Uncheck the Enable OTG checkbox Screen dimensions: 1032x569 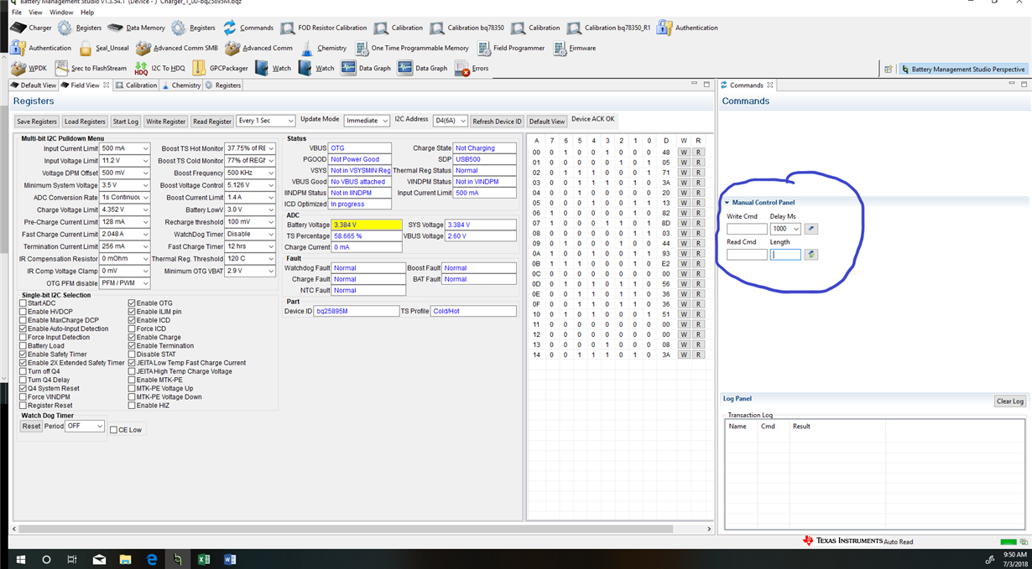click(132, 303)
